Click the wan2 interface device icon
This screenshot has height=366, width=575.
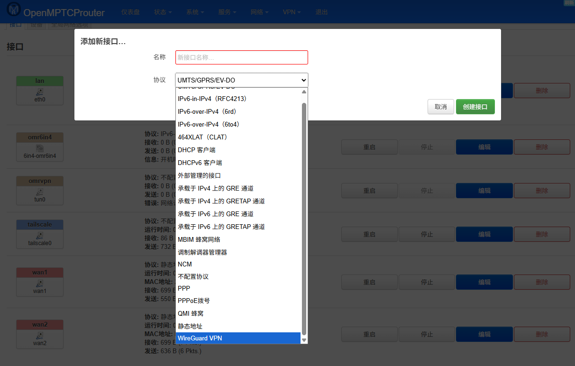(x=40, y=335)
